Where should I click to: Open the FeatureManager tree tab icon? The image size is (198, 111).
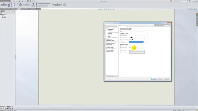pos(1,11)
